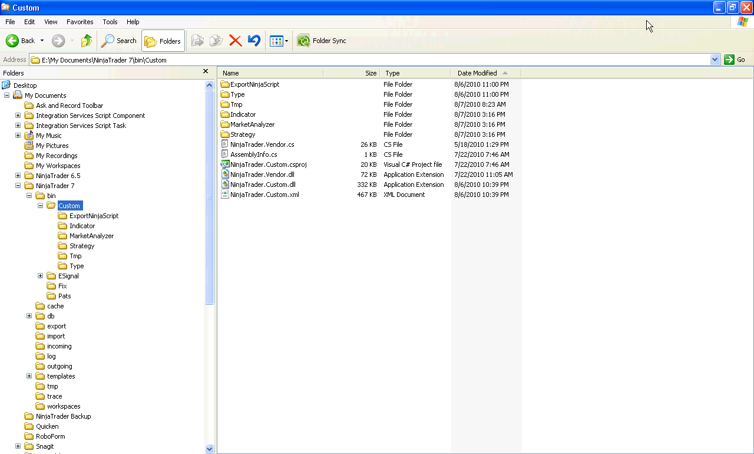Click the Indicator folder icon in file list
This screenshot has width=754, height=454.
click(225, 114)
